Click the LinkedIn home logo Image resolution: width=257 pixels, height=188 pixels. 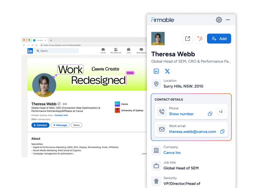(30, 51)
